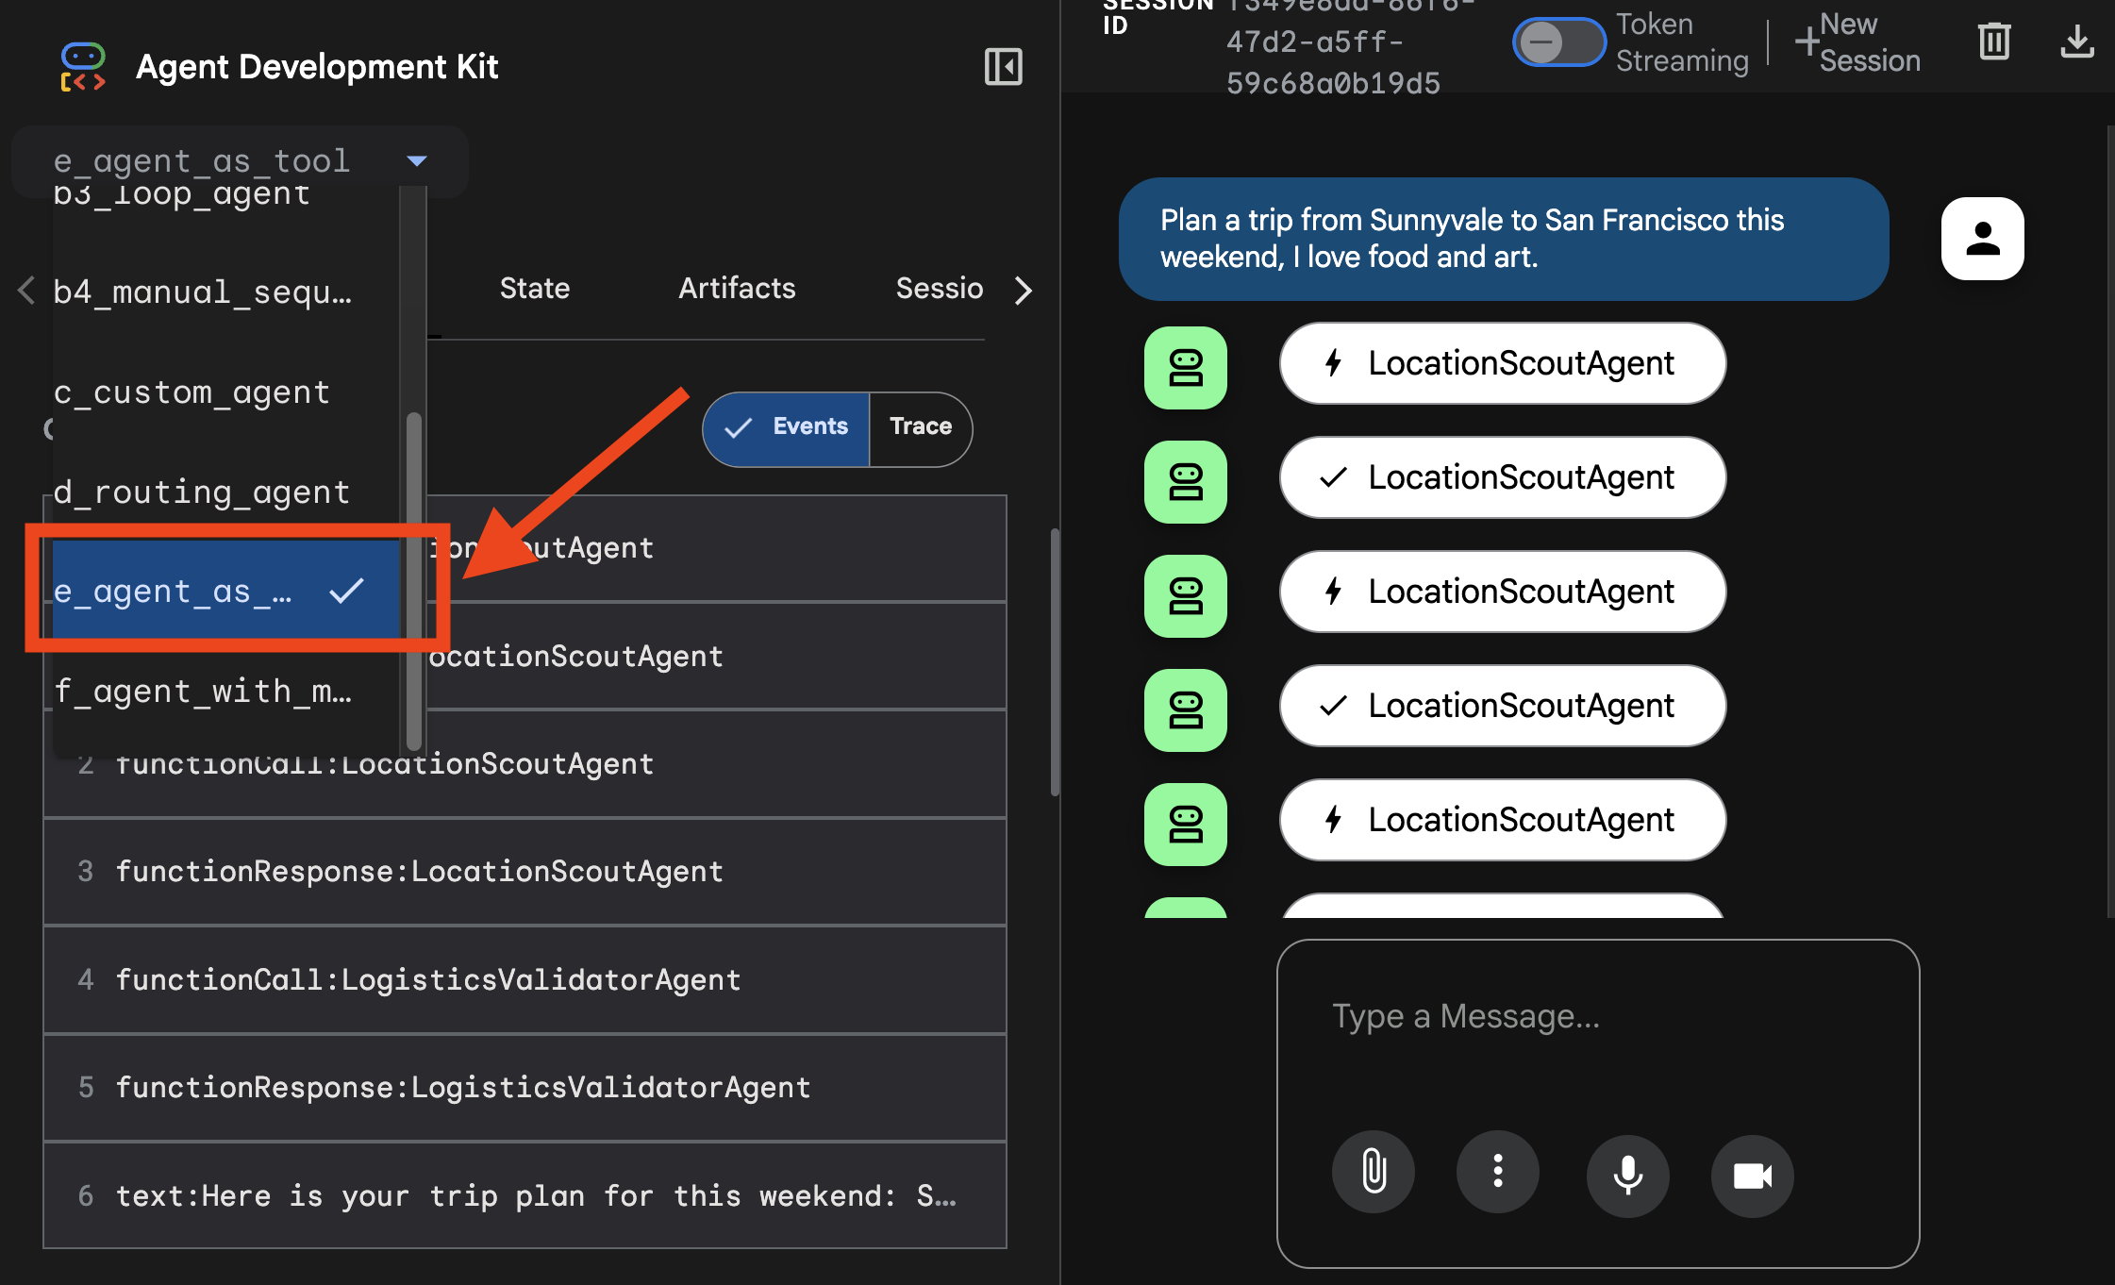2115x1285 pixels.
Task: Attach a file using the paperclip icon
Action: pos(1374,1173)
